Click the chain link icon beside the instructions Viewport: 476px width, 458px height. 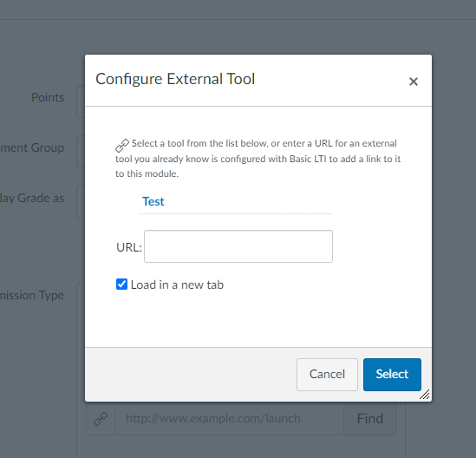point(122,146)
